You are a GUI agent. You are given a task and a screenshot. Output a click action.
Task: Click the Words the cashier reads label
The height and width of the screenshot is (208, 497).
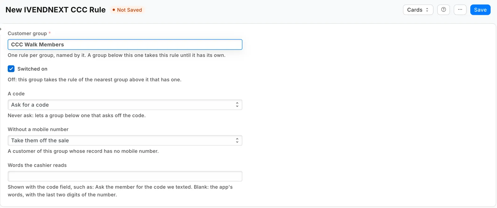pos(37,165)
